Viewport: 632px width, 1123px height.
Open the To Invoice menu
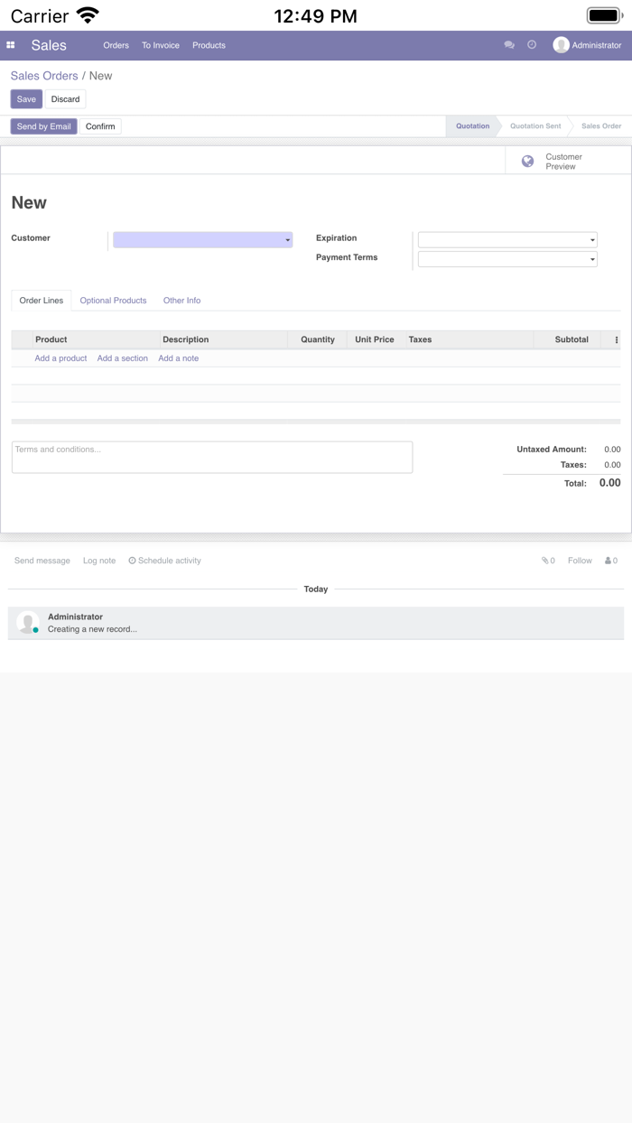coord(161,45)
